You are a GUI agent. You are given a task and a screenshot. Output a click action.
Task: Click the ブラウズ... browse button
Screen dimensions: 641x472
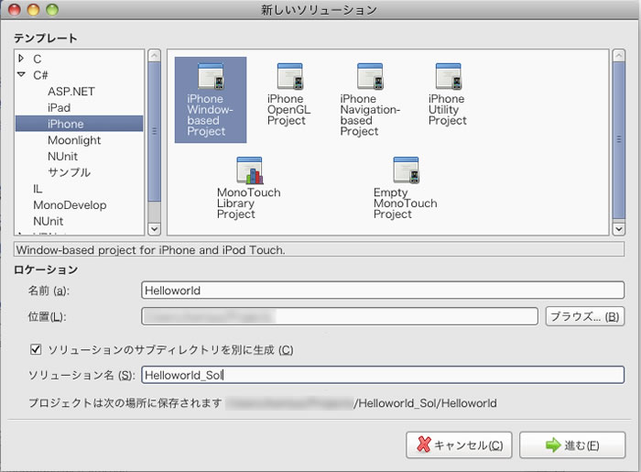(585, 316)
